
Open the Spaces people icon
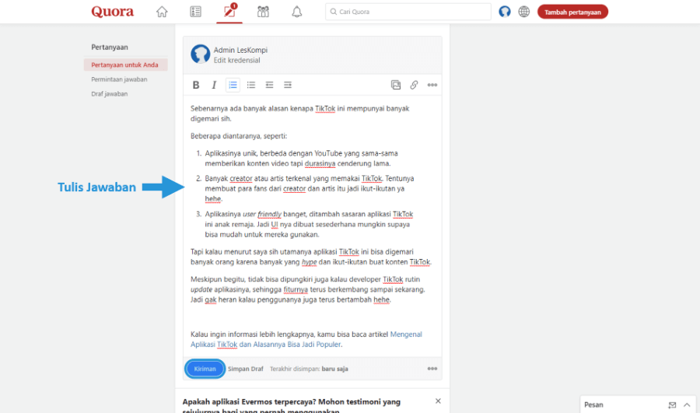263,12
